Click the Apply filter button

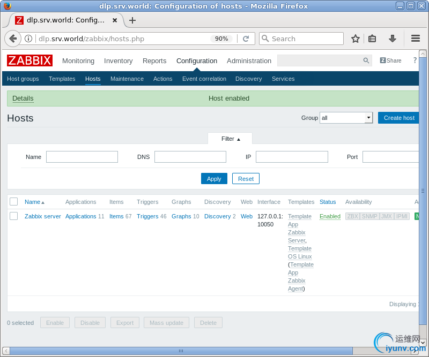[x=214, y=179]
